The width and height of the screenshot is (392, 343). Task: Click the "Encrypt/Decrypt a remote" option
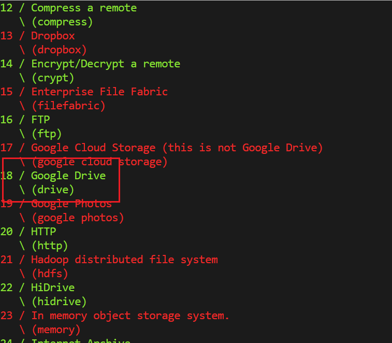106,64
